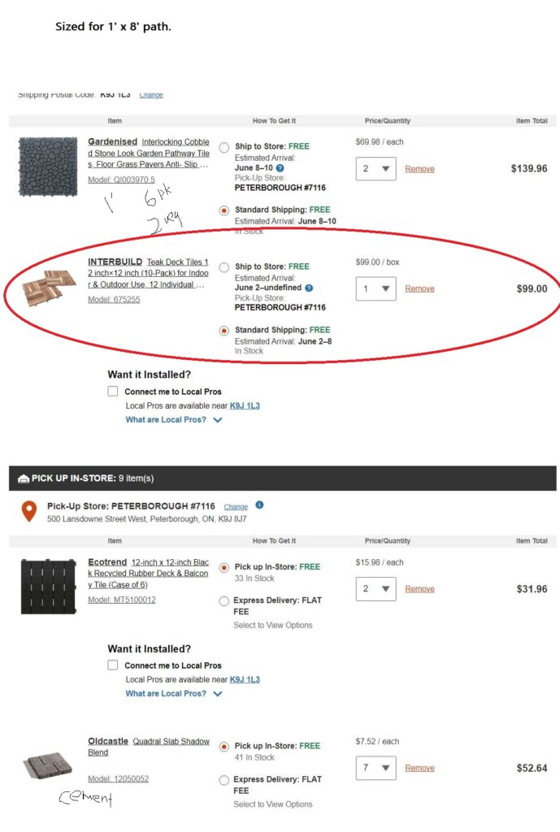Open quantity dropdown for Oldcastle slab
Viewport: 560px width, 832px height.
click(376, 768)
